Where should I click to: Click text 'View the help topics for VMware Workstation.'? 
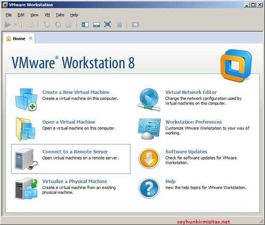pos(206,187)
